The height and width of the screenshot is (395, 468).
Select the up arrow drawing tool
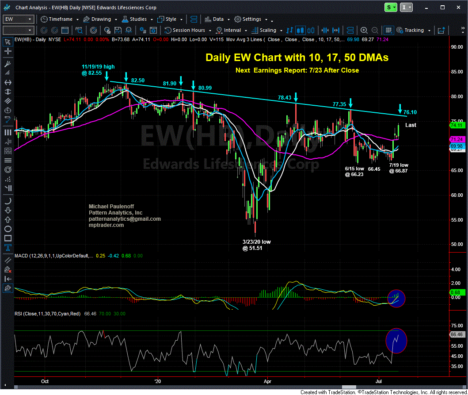coord(8,219)
